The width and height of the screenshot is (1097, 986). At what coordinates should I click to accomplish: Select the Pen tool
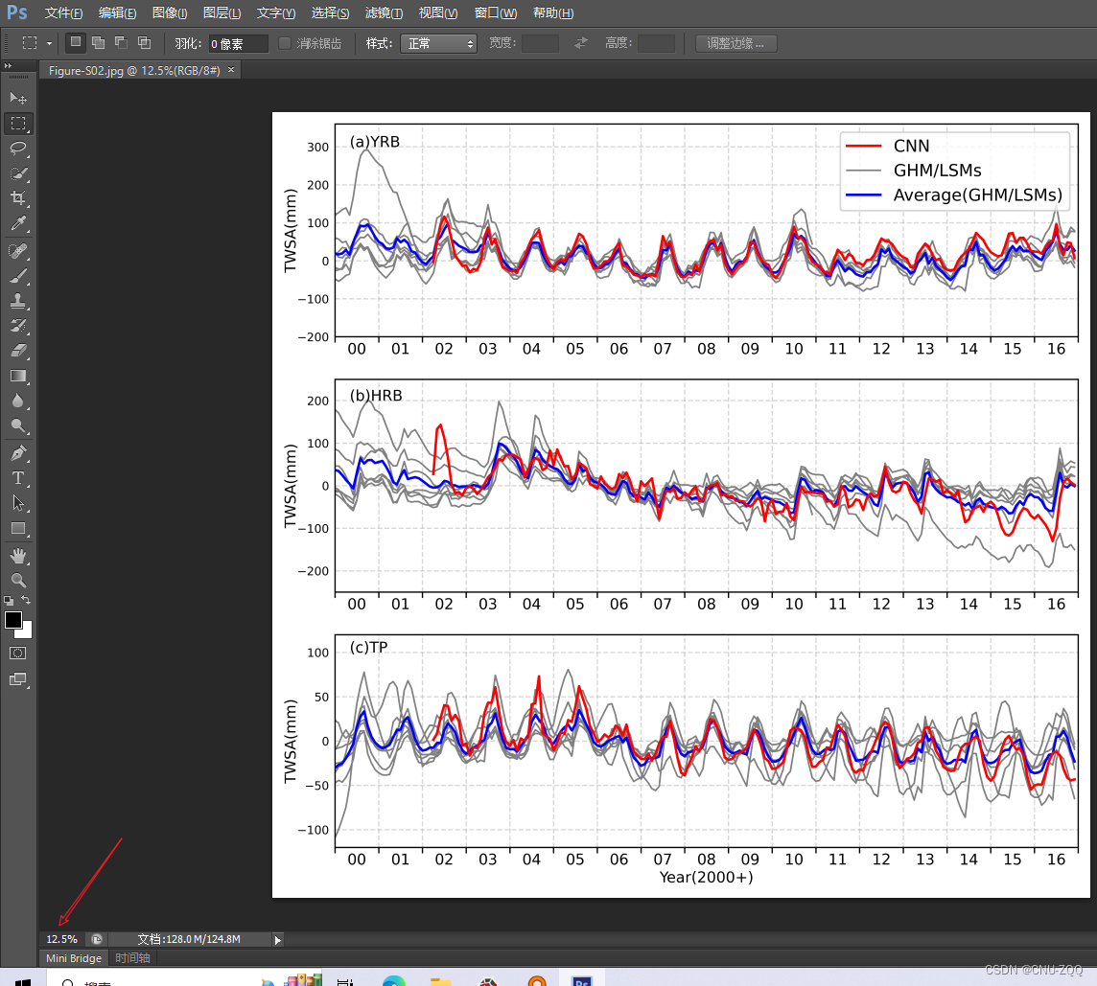tap(18, 453)
